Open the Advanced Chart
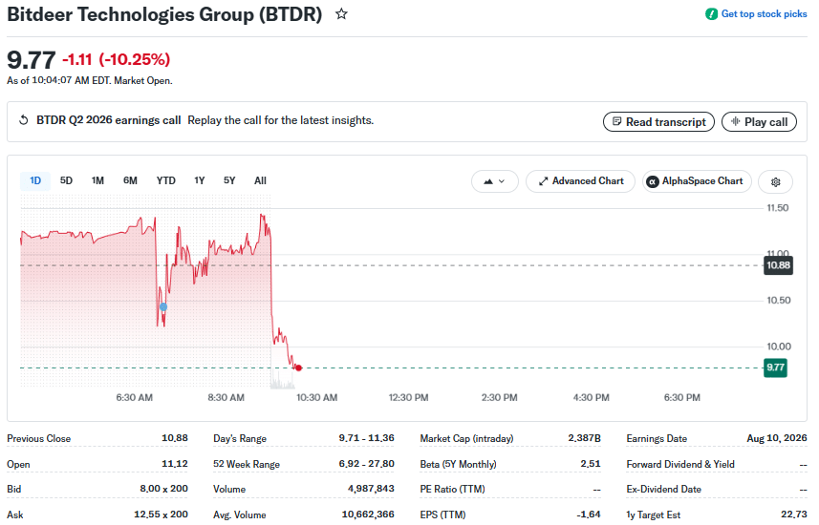This screenshot has height=525, width=819. 580,181
